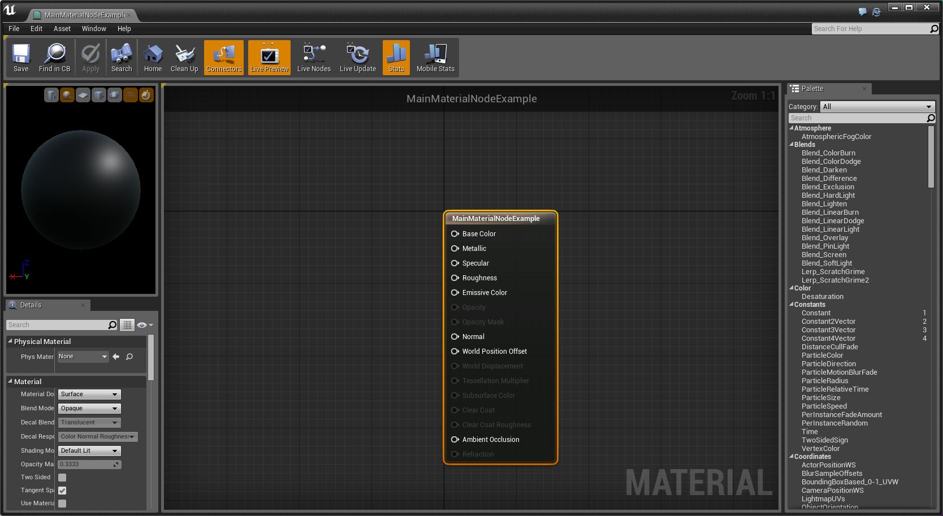Select the teapot preview shape icon
Screen dimensions: 943x516
pos(114,94)
